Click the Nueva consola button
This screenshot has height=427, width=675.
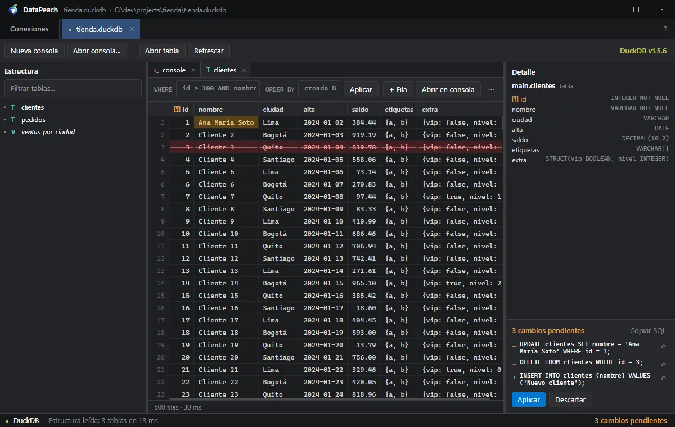pyautogui.click(x=34, y=51)
